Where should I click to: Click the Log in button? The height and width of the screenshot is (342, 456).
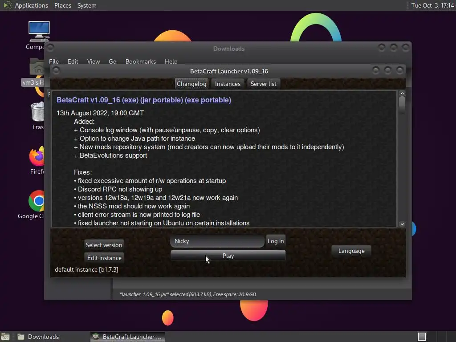[x=276, y=241]
